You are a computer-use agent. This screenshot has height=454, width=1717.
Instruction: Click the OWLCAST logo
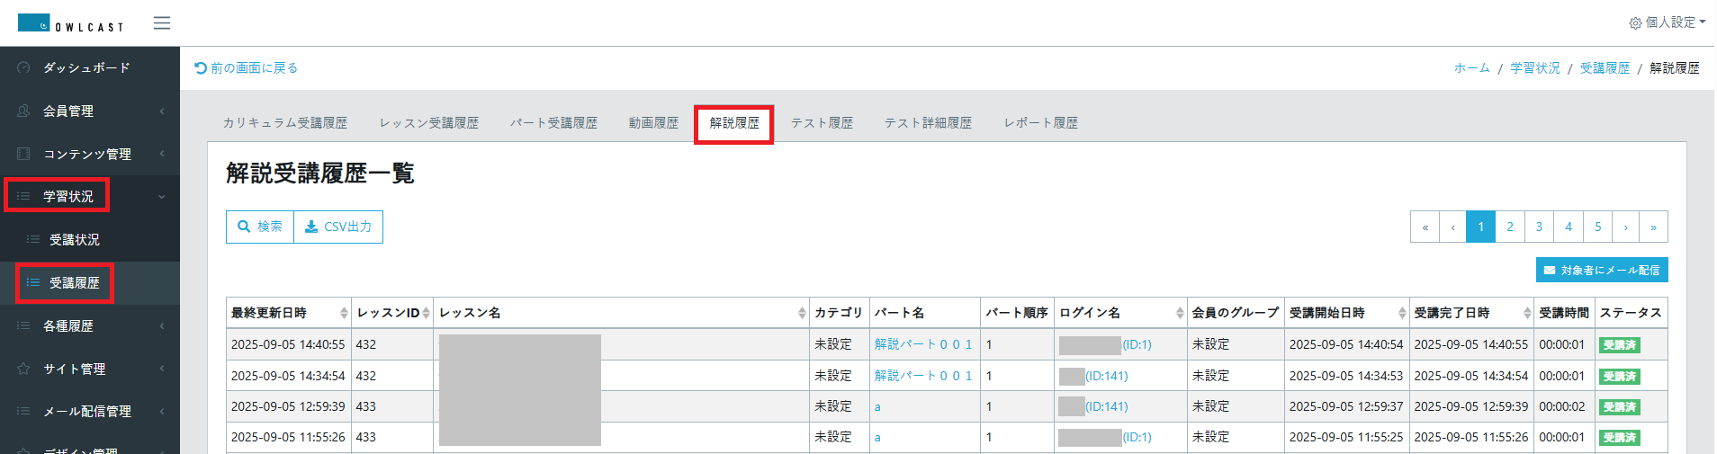pos(70,23)
